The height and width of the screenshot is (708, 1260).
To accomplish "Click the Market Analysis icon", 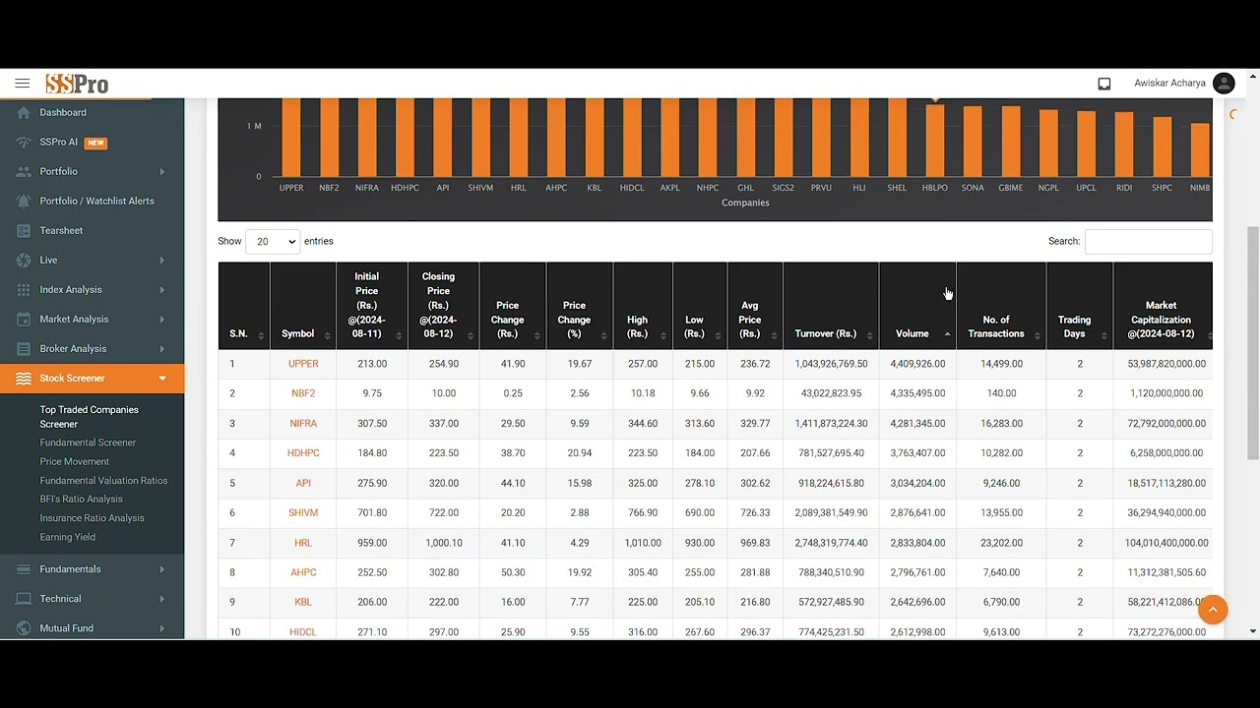I will point(24,319).
